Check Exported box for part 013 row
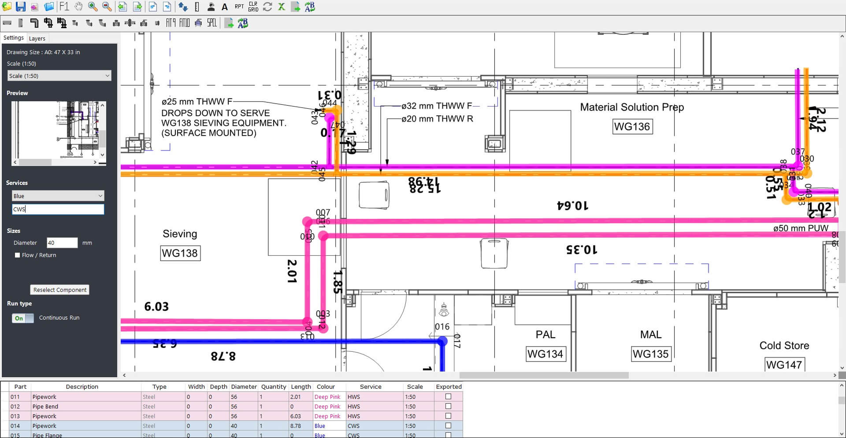 click(x=449, y=416)
